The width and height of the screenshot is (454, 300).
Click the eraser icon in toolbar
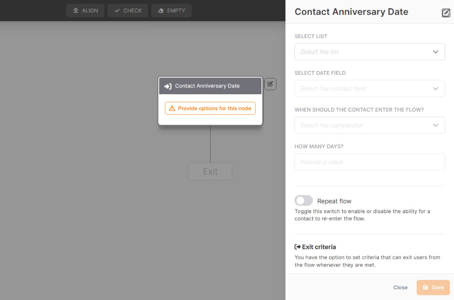161,11
